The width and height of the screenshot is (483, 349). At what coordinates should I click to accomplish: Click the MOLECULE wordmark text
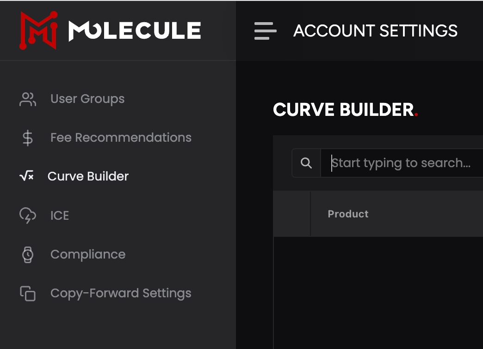pos(135,31)
